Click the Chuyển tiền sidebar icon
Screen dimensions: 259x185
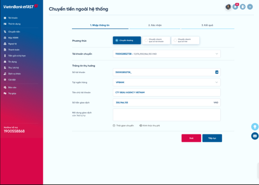click(x=5, y=32)
